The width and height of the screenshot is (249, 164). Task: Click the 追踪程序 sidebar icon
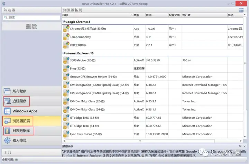[7, 101]
